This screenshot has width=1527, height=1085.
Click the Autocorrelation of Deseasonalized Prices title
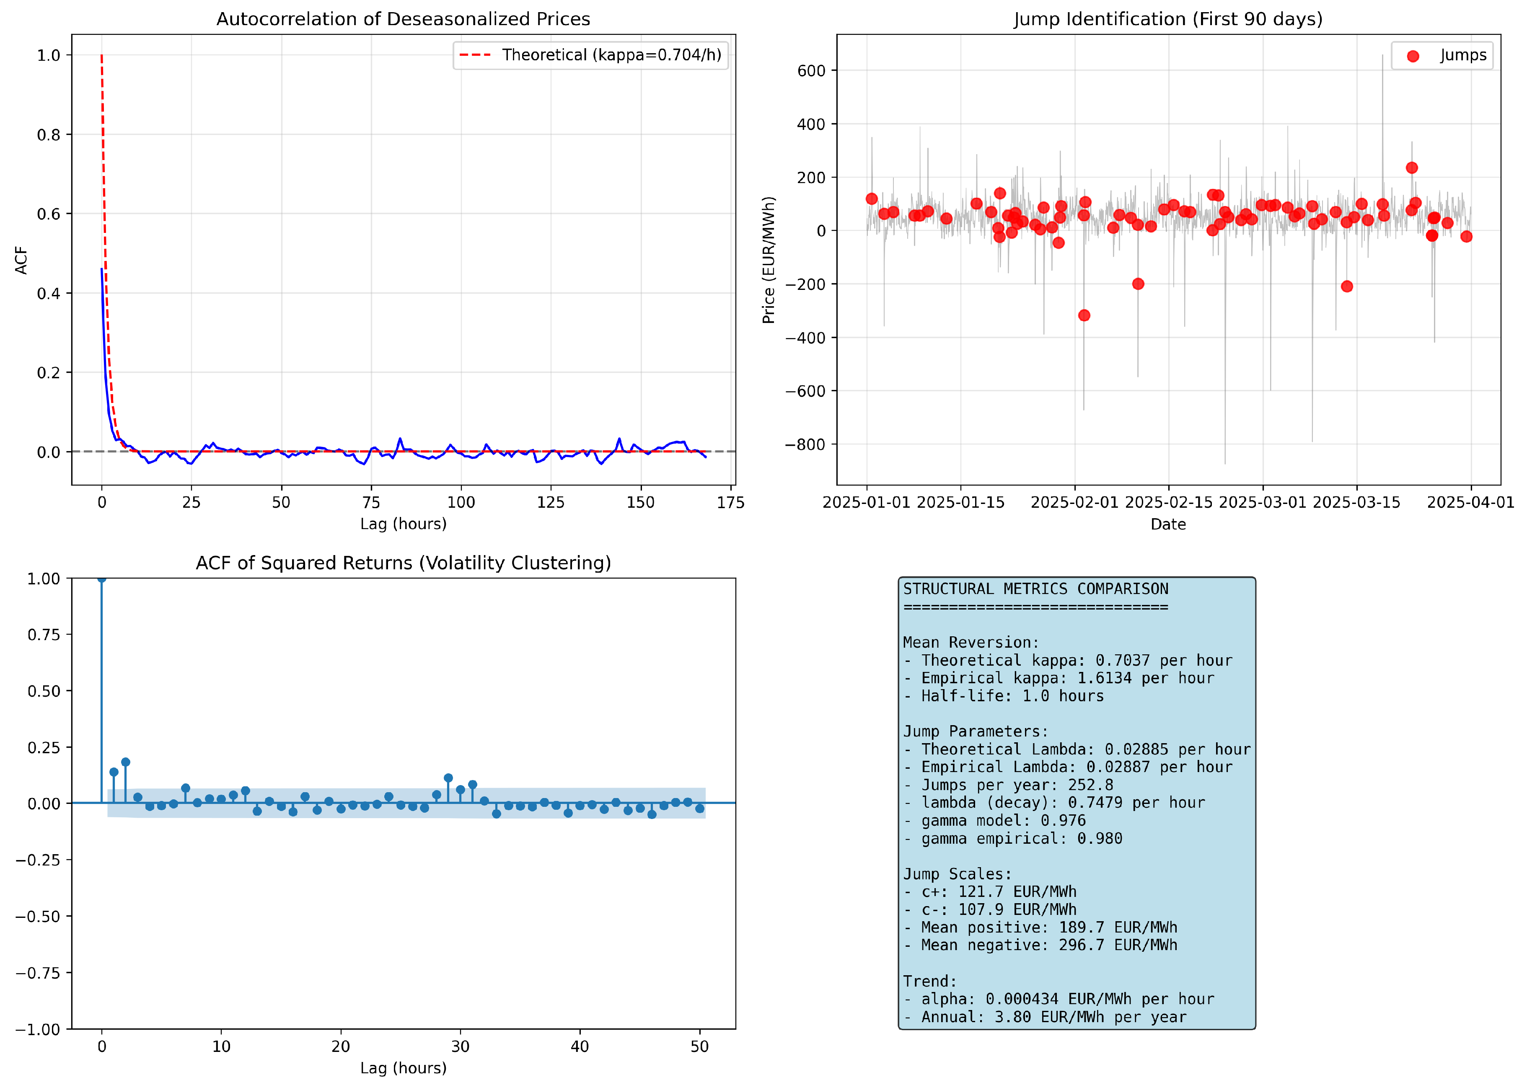pyautogui.click(x=403, y=19)
